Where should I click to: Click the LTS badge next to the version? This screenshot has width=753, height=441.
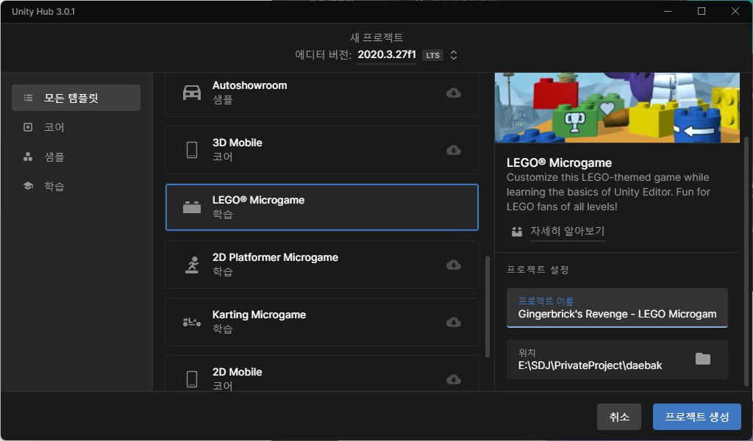tap(432, 55)
